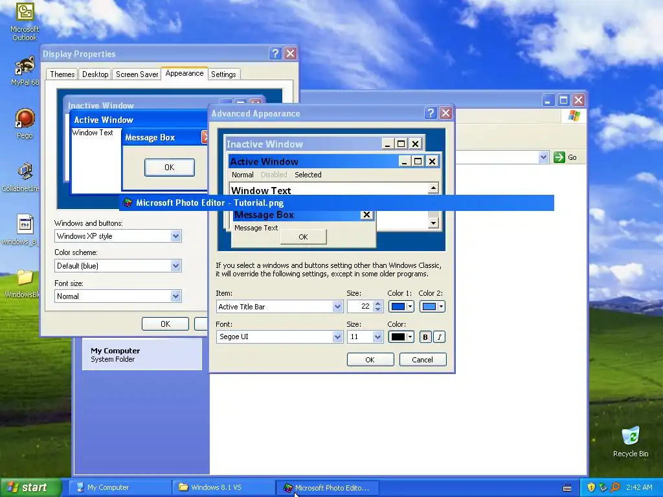
Task: Toggle italic font button
Action: pyautogui.click(x=440, y=337)
